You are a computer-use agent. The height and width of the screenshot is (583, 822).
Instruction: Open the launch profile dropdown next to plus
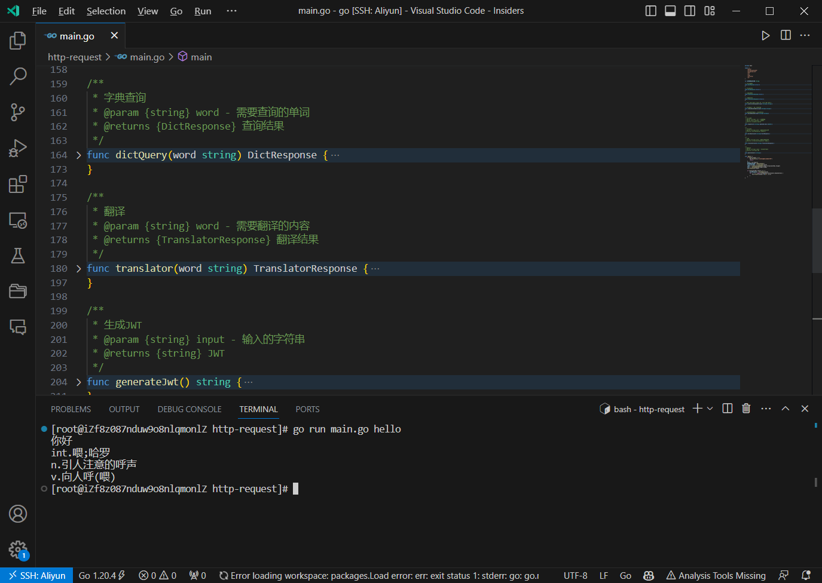[x=710, y=409]
